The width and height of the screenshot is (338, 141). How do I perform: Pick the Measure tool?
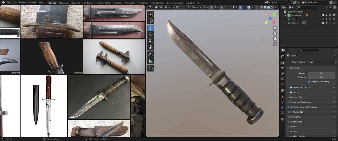pyautogui.click(x=151, y=61)
